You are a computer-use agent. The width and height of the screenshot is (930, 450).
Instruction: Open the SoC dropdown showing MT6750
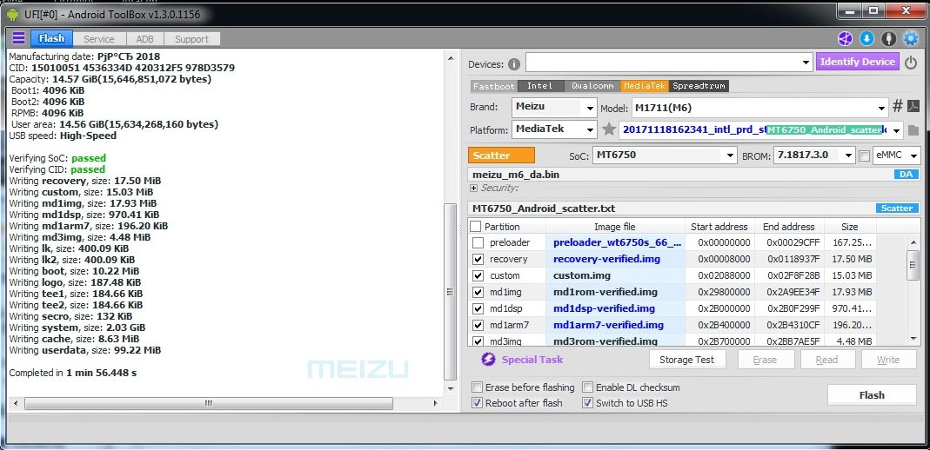(731, 156)
